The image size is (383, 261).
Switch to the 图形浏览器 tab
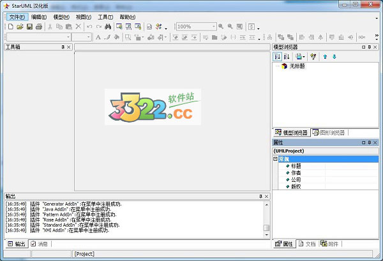pyautogui.click(x=329, y=133)
